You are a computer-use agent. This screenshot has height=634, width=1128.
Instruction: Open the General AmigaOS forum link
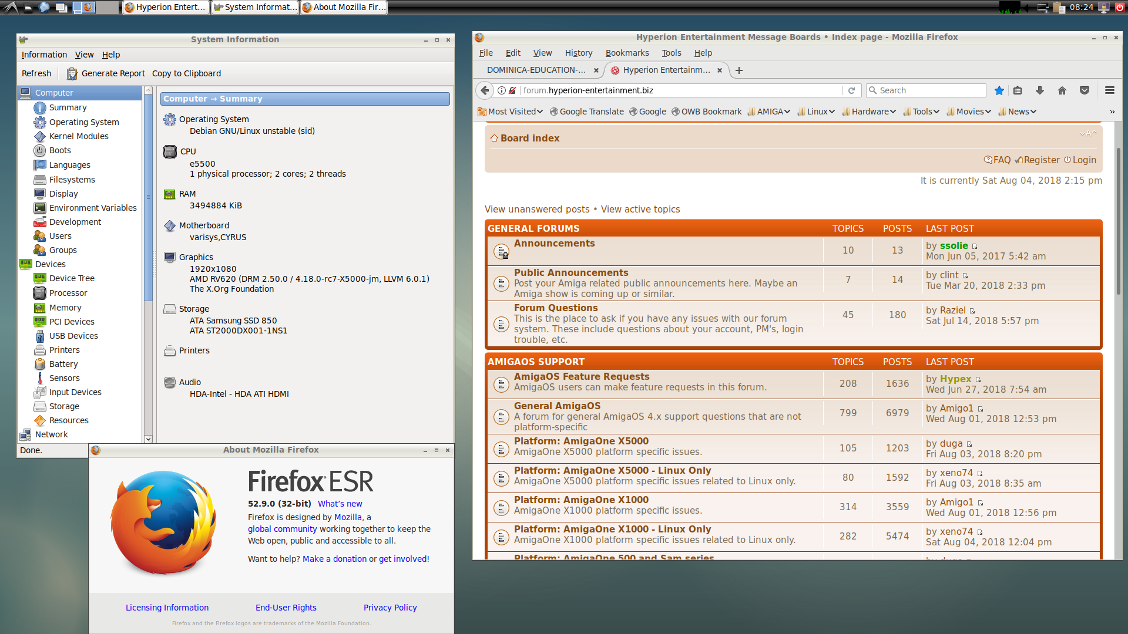(x=557, y=406)
